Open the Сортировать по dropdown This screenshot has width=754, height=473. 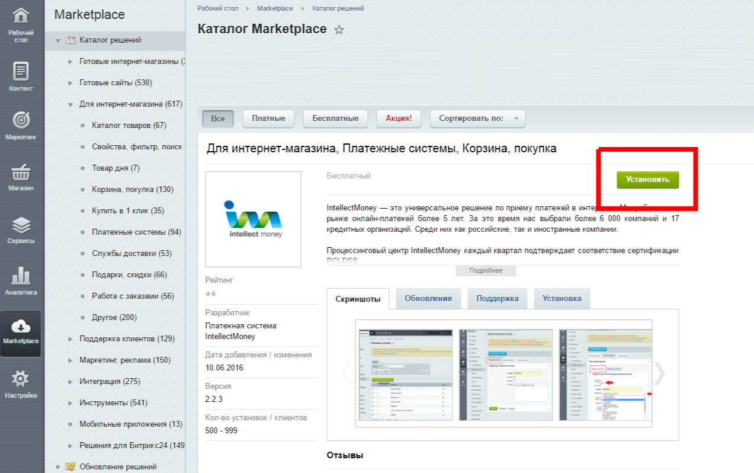[x=477, y=119]
